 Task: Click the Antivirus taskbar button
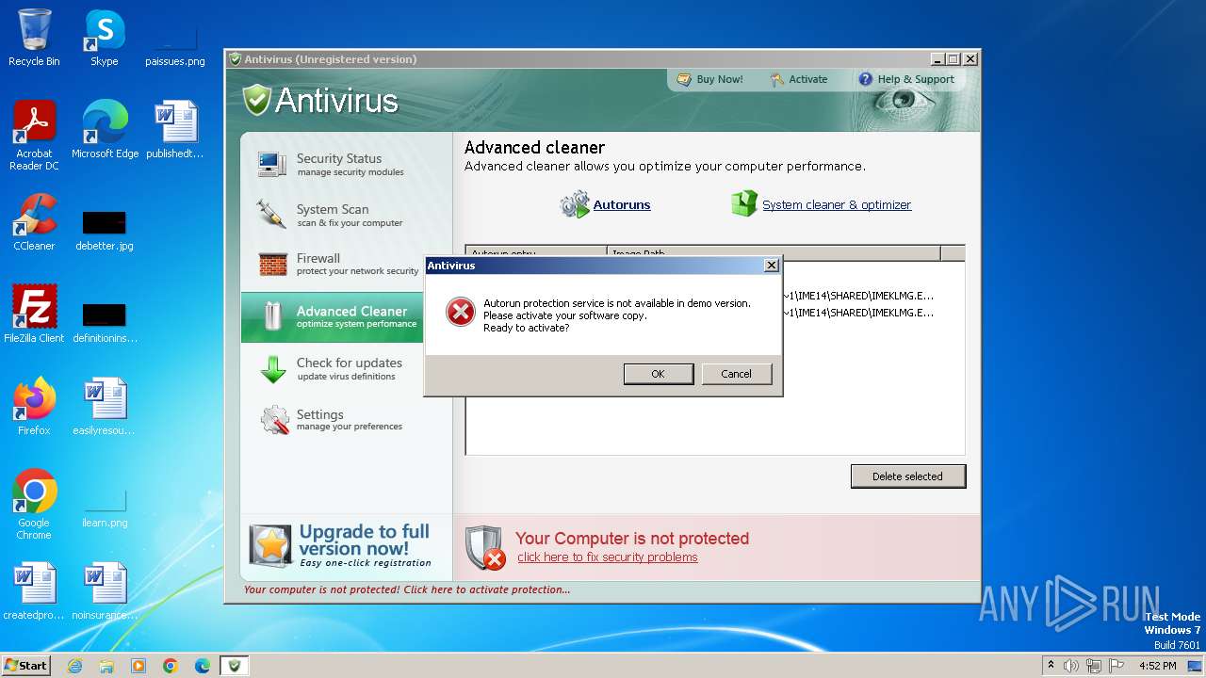(x=235, y=666)
